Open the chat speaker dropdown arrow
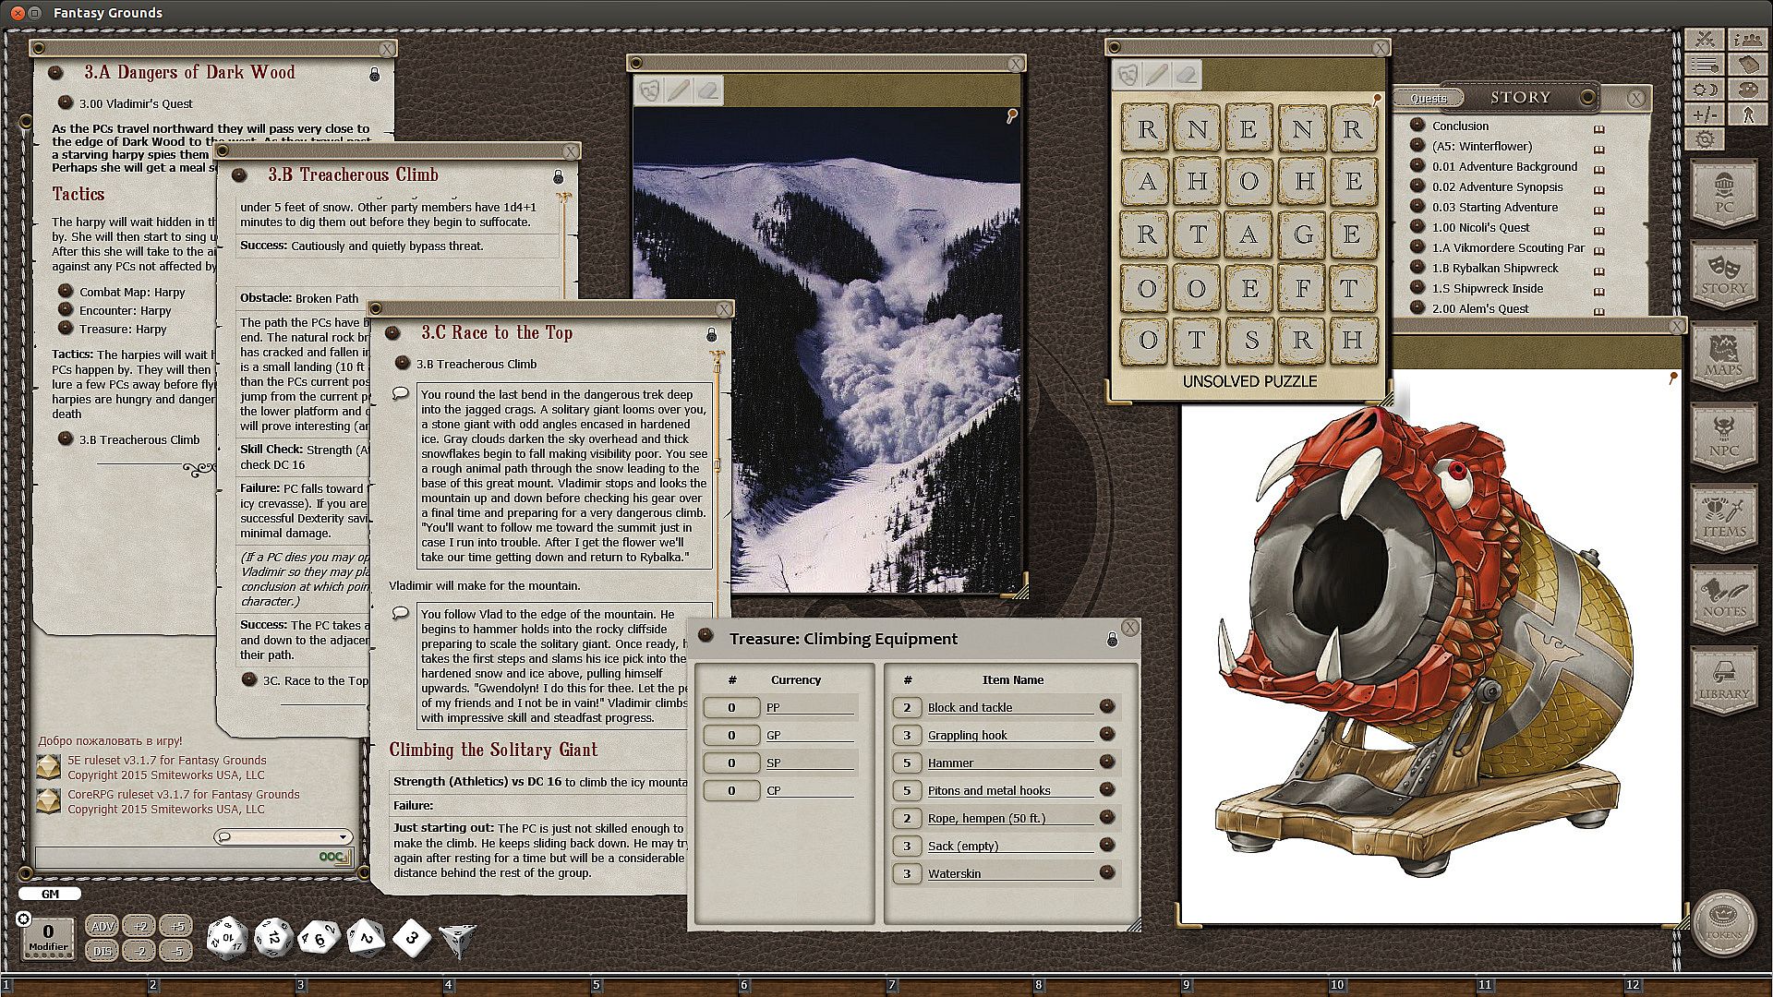The height and width of the screenshot is (997, 1773). tap(343, 837)
